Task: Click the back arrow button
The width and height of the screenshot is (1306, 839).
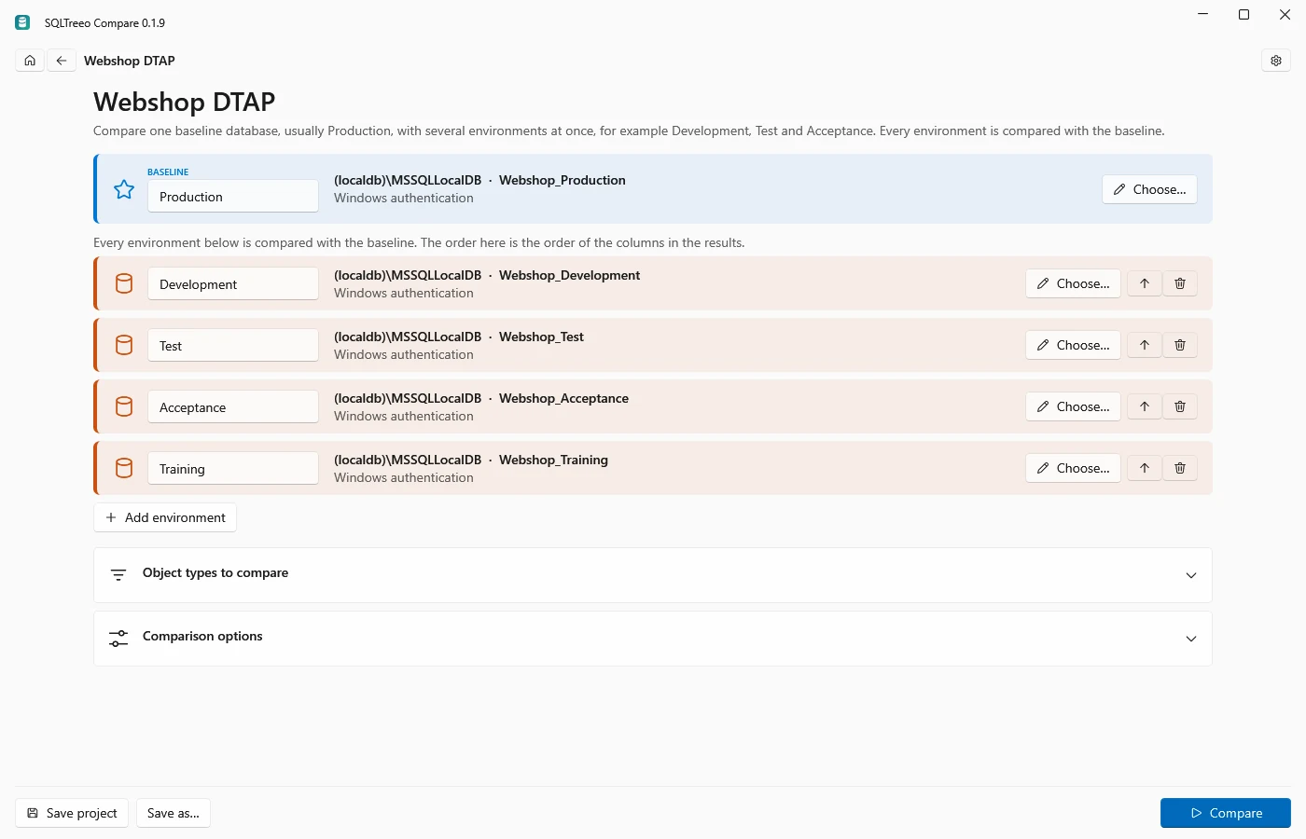Action: tap(62, 61)
